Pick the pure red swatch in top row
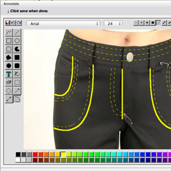The image size is (171, 171). pyautogui.click(x=35, y=154)
